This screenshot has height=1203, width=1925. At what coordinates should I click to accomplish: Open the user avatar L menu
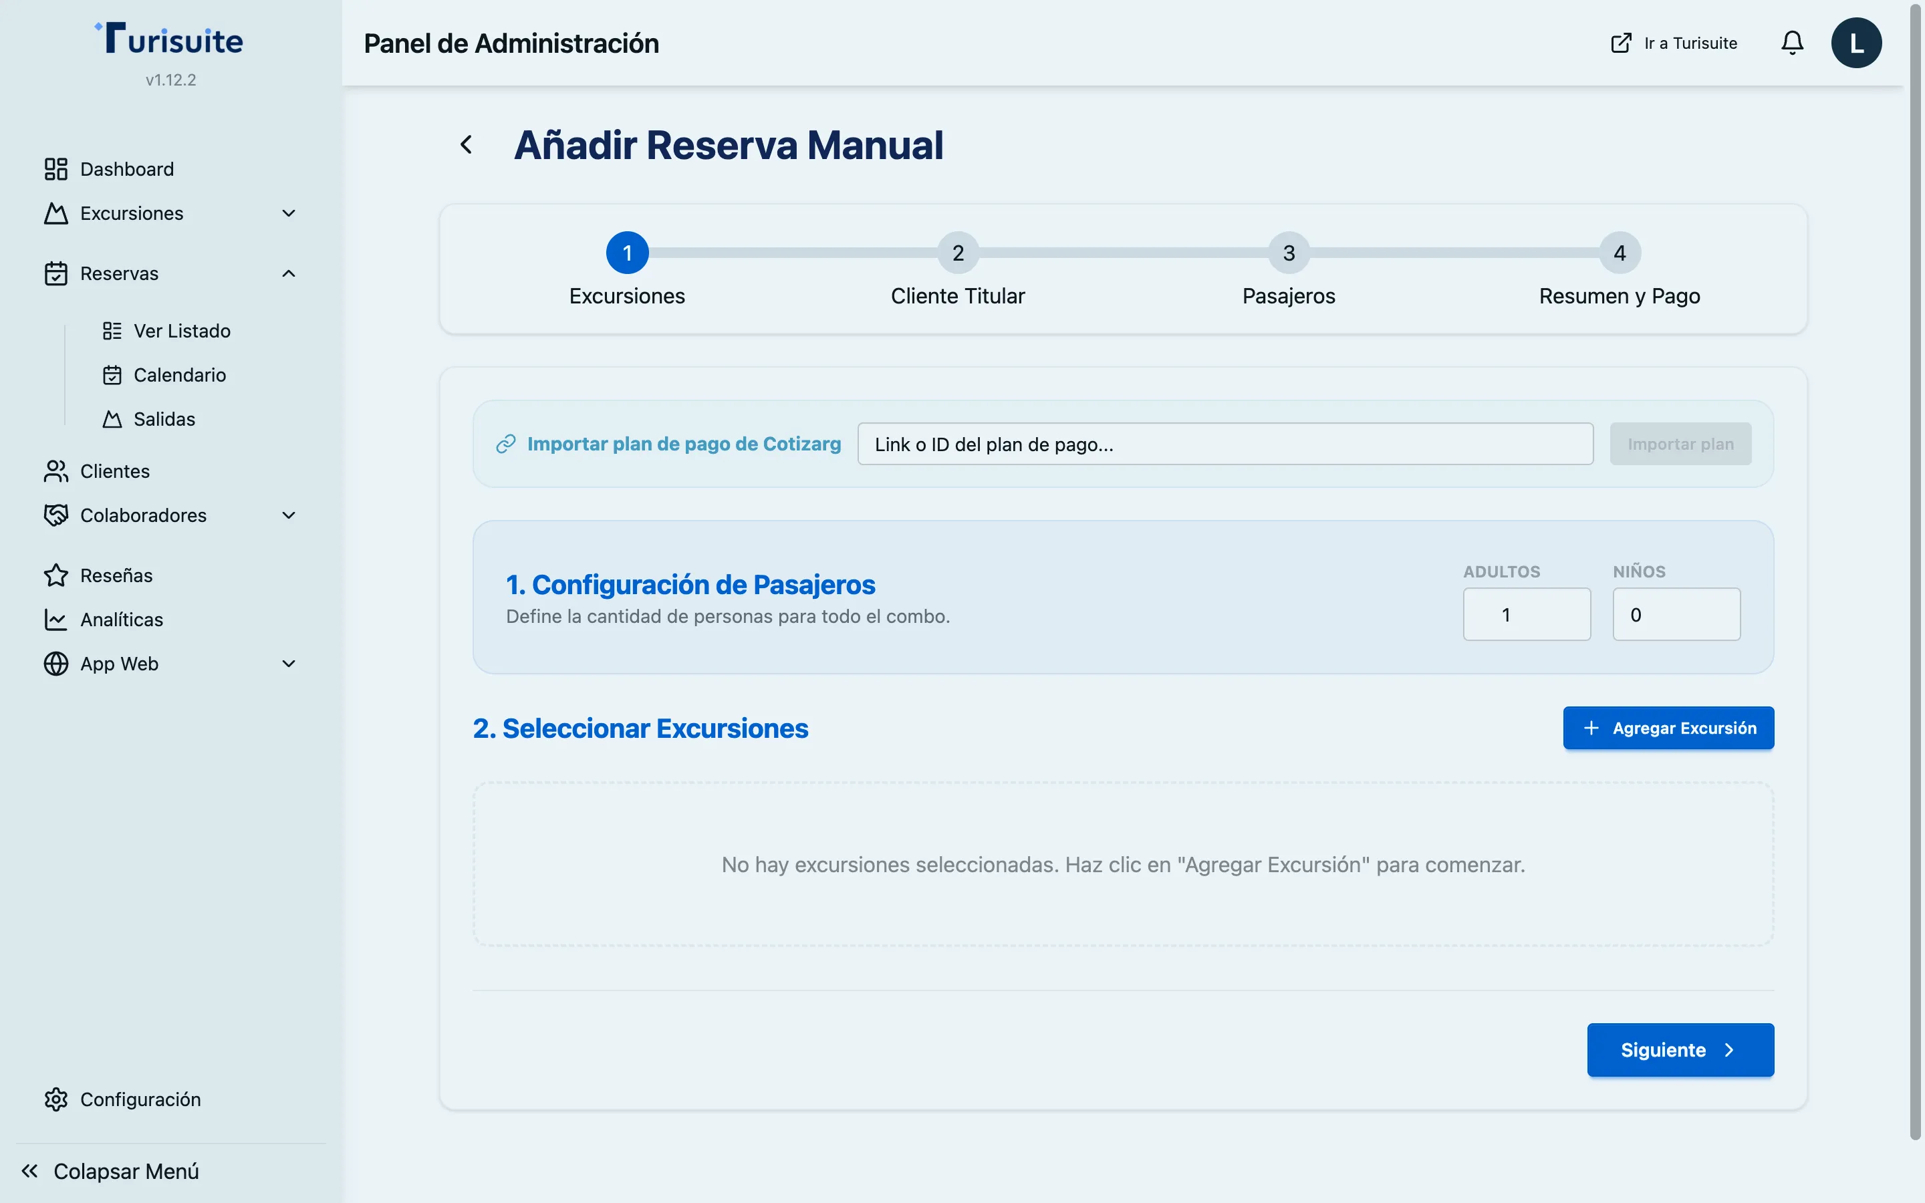coord(1857,43)
